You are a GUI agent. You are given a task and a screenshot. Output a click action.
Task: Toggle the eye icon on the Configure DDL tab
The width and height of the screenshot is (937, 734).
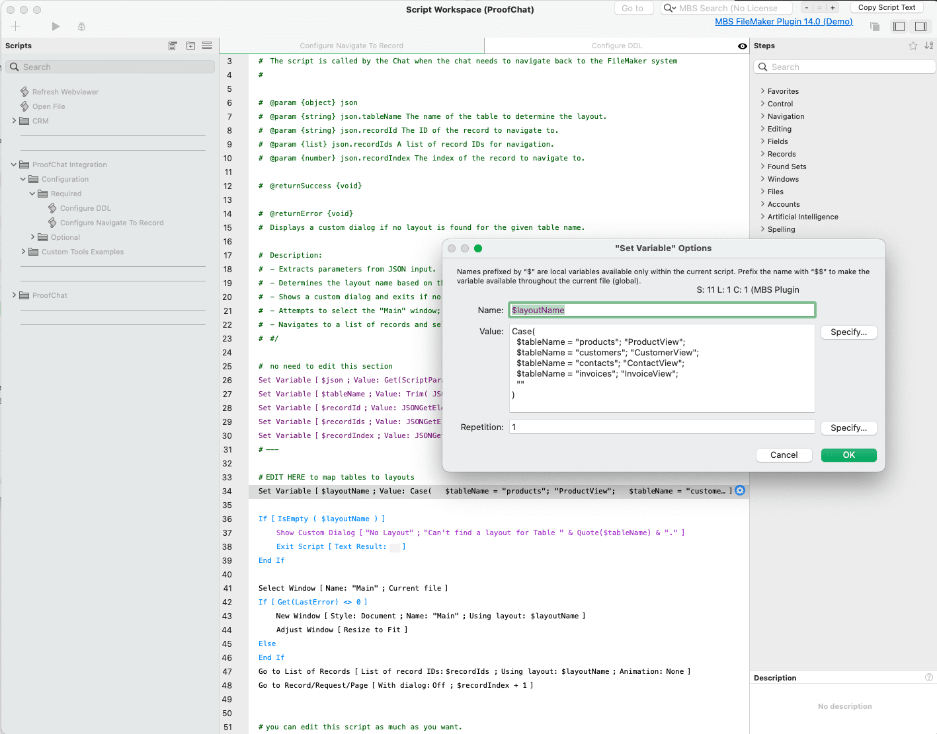click(x=741, y=46)
